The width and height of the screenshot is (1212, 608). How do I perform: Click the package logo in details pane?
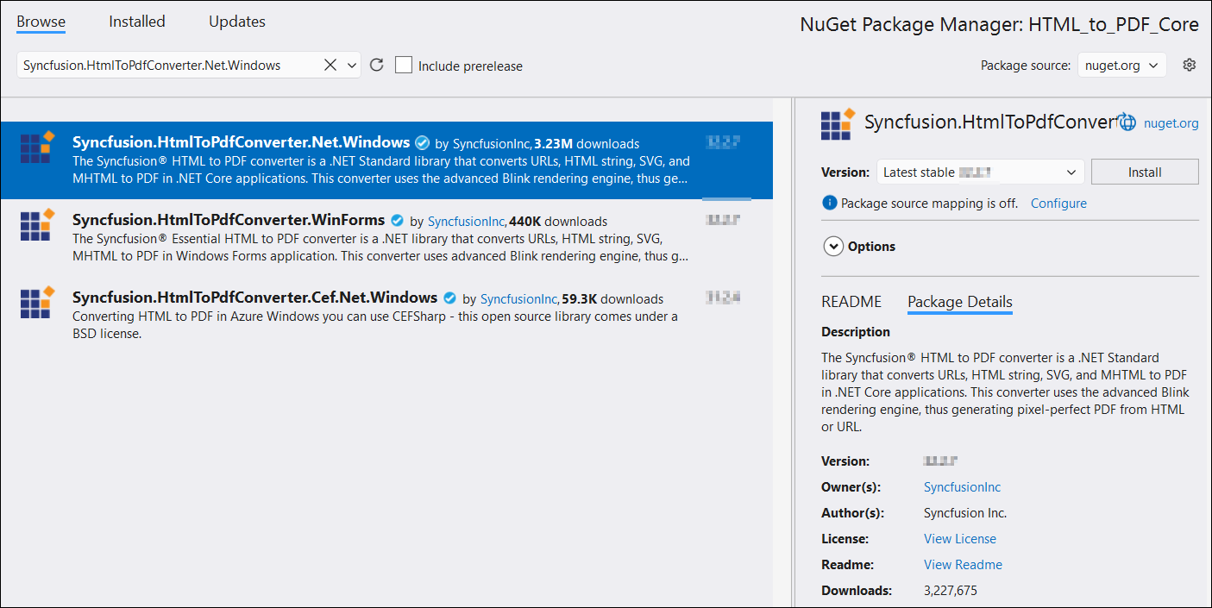pos(838,123)
